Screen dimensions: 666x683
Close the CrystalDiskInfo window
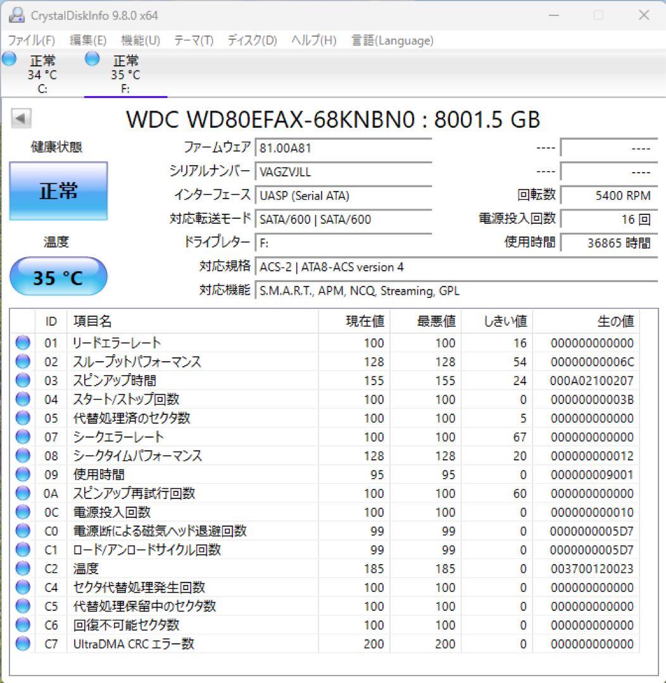644,15
